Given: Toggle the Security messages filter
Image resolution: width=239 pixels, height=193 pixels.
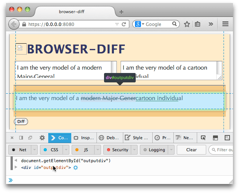Looking at the screenshot, I should 117,150.
